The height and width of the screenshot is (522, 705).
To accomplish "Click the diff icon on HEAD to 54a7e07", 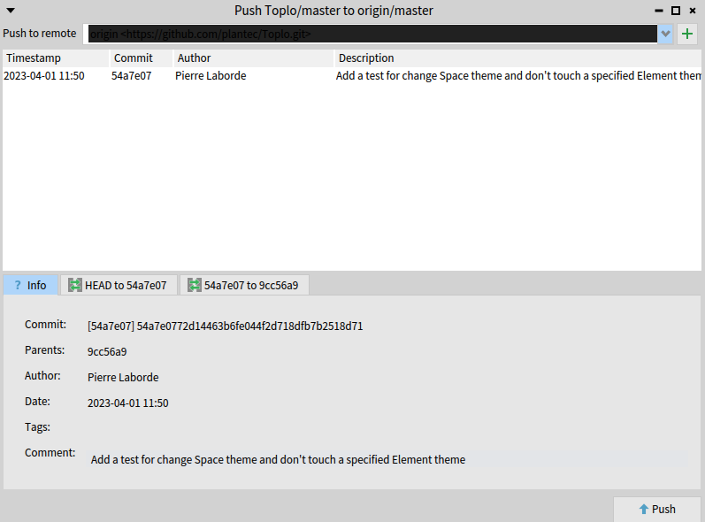I will pos(74,285).
